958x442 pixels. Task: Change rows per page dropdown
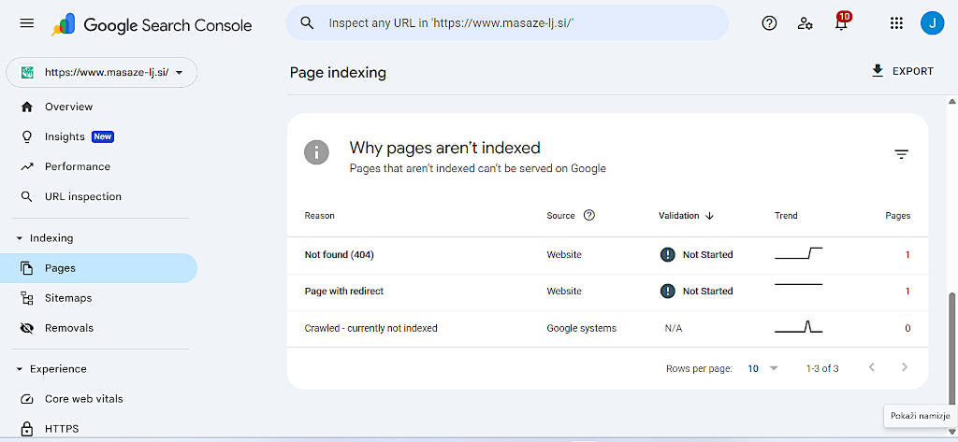pos(762,368)
